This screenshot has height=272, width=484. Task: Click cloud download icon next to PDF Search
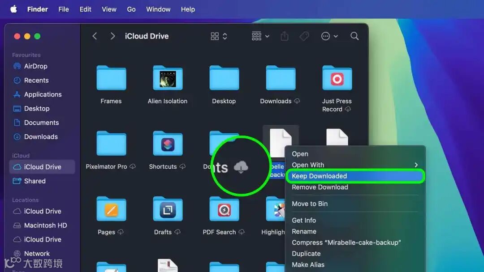pos(242,232)
